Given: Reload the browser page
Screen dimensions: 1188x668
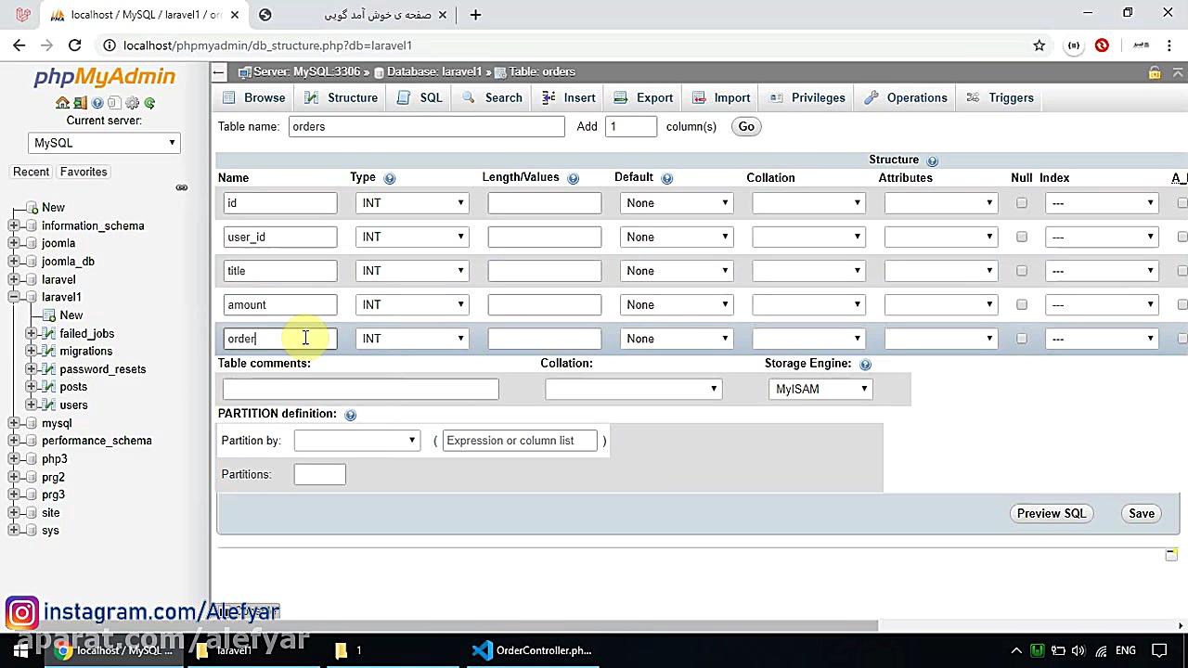Looking at the screenshot, I should [74, 45].
